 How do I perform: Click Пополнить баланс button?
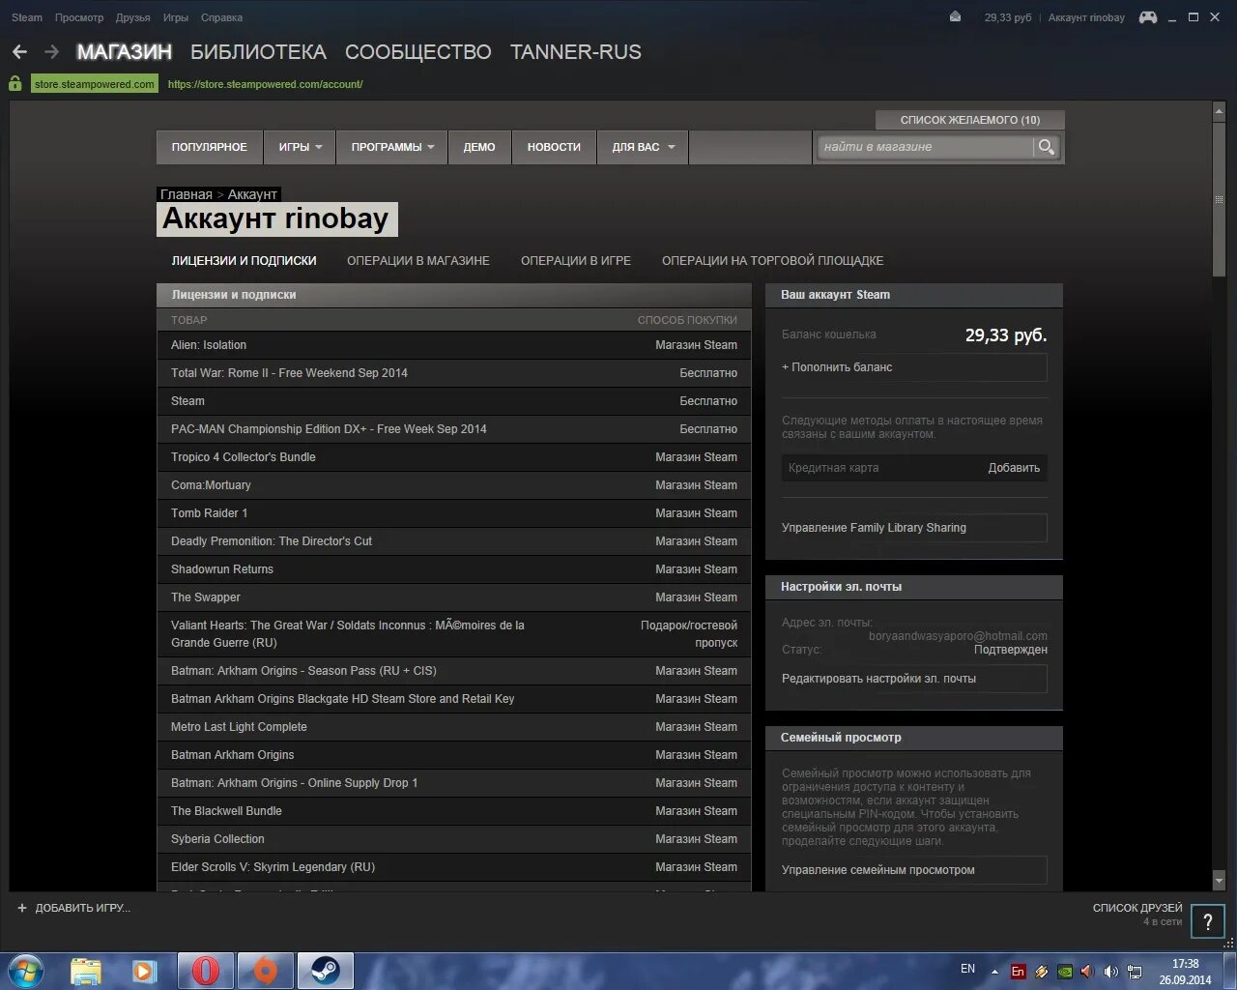point(914,367)
